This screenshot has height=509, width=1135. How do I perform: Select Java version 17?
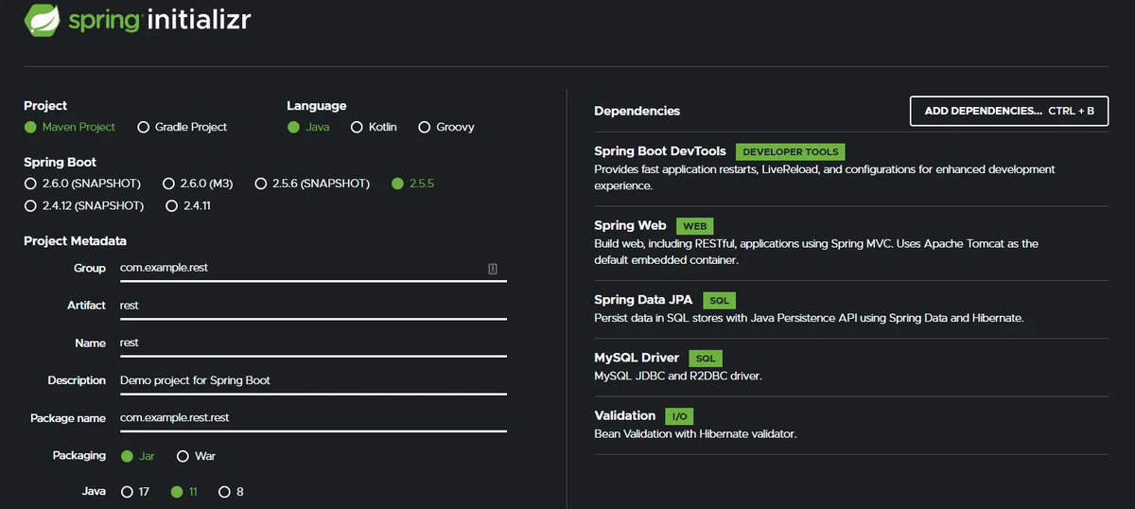point(128,492)
